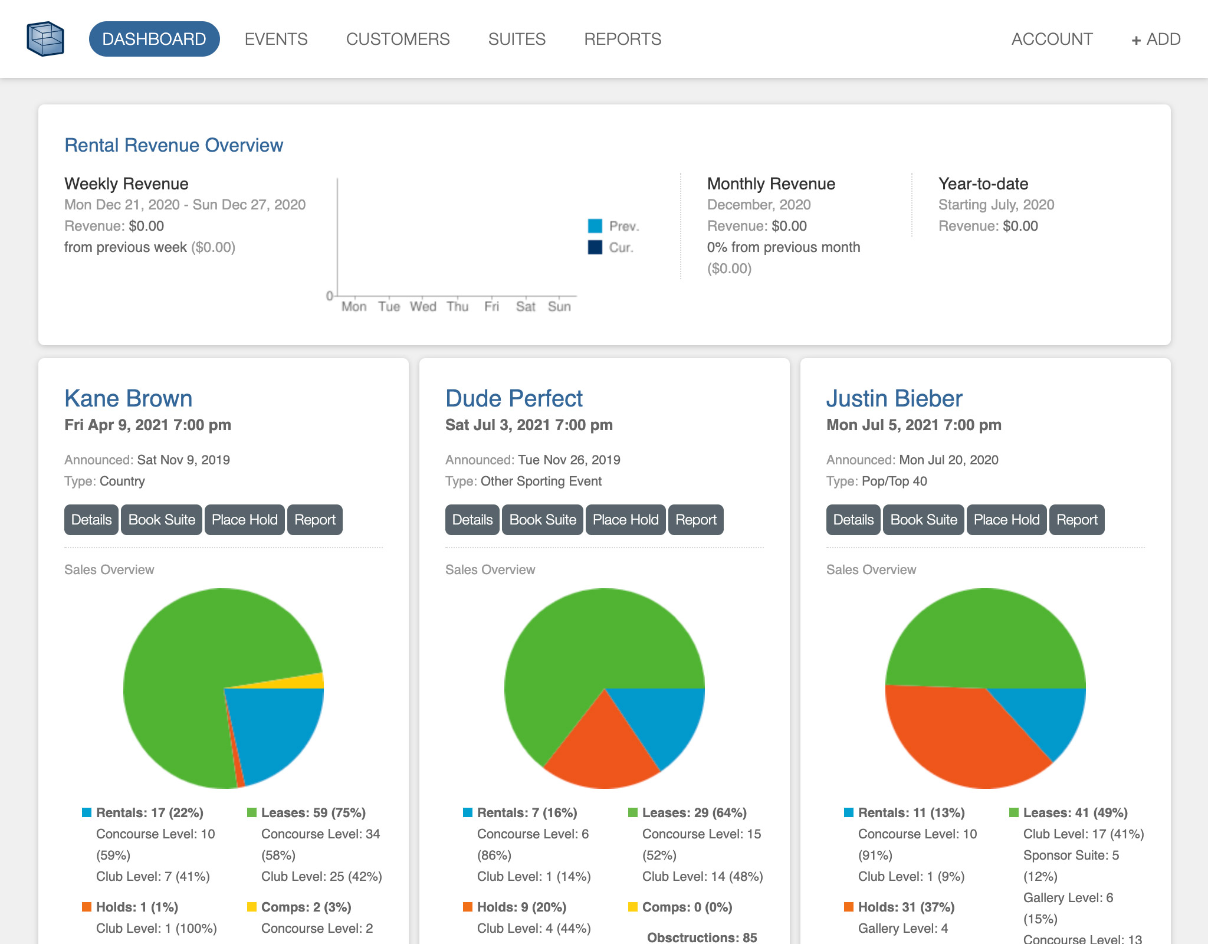Viewport: 1208px width, 944px height.
Task: Place Hold on Dude Perfect event
Action: [626, 520]
